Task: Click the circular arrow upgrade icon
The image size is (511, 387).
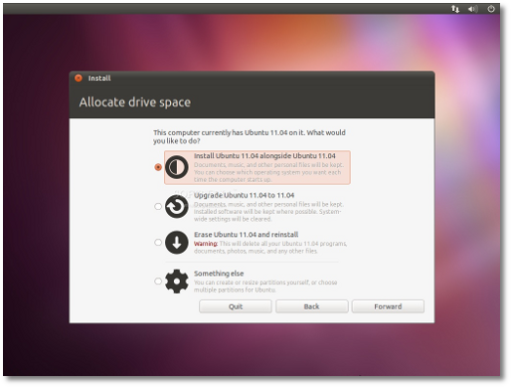Action: [x=177, y=207]
